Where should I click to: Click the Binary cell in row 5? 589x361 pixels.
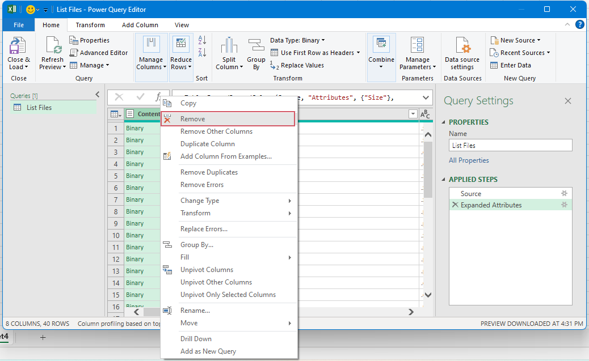(143, 176)
